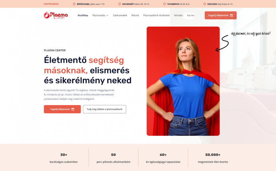Image resolution: width=276 pixels, height=171 pixels.
Task: Click calendar icon in hero Foglalj időpontot button
Action: (x=73, y=109)
